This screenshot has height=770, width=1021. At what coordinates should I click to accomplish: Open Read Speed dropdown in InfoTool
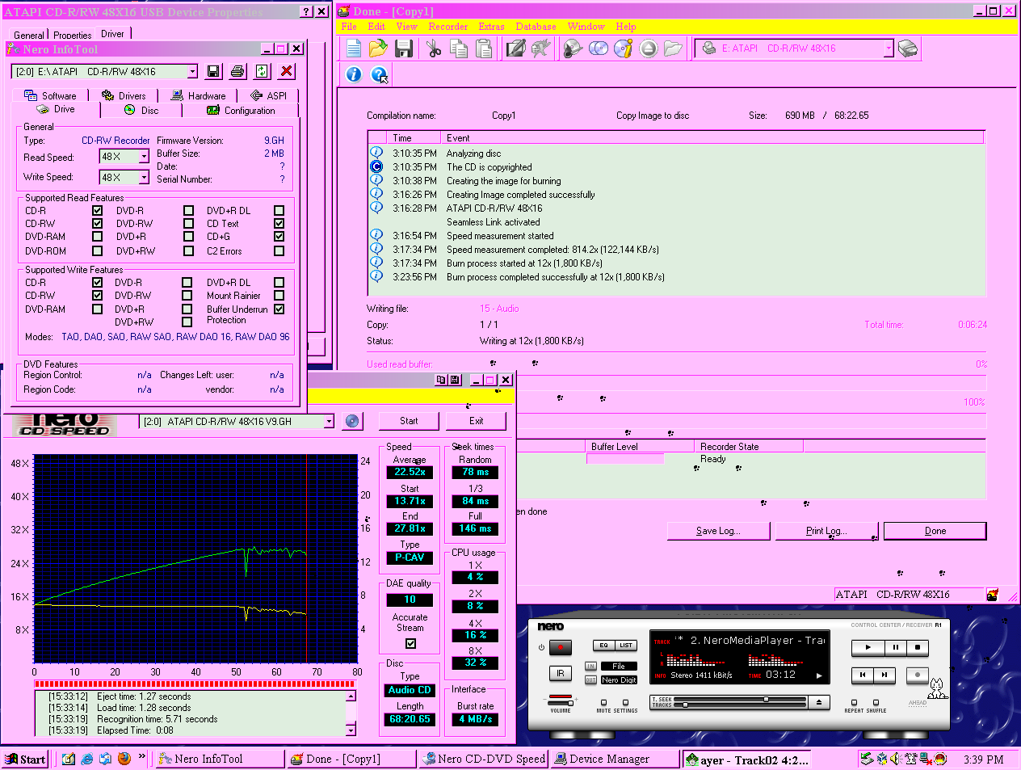click(x=144, y=157)
